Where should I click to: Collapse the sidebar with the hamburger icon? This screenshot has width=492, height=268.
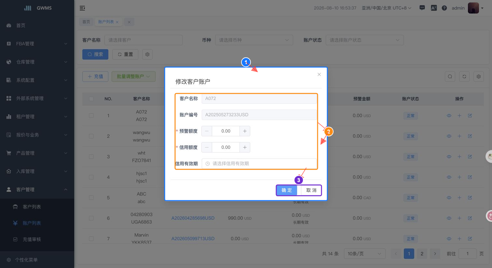tap(82, 8)
